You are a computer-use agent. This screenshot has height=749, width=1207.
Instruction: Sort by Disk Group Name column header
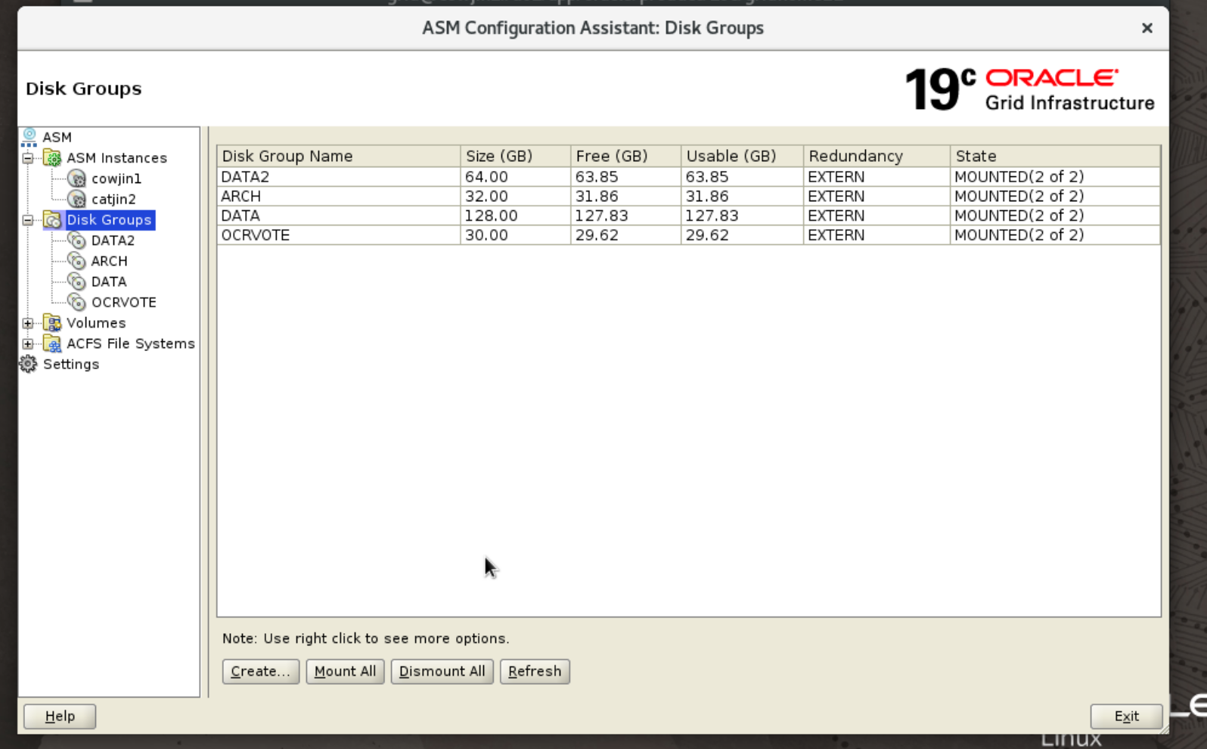pos(339,156)
